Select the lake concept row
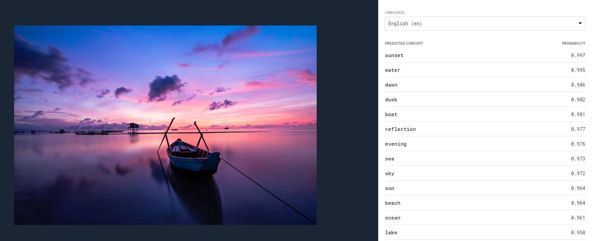 (485, 233)
